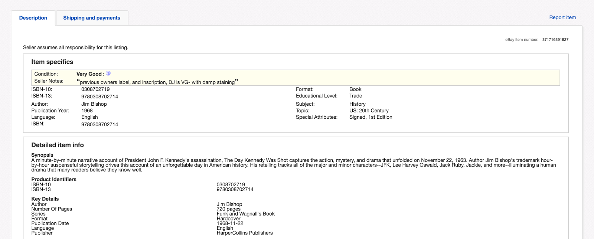Click publication year 1968

87,111
